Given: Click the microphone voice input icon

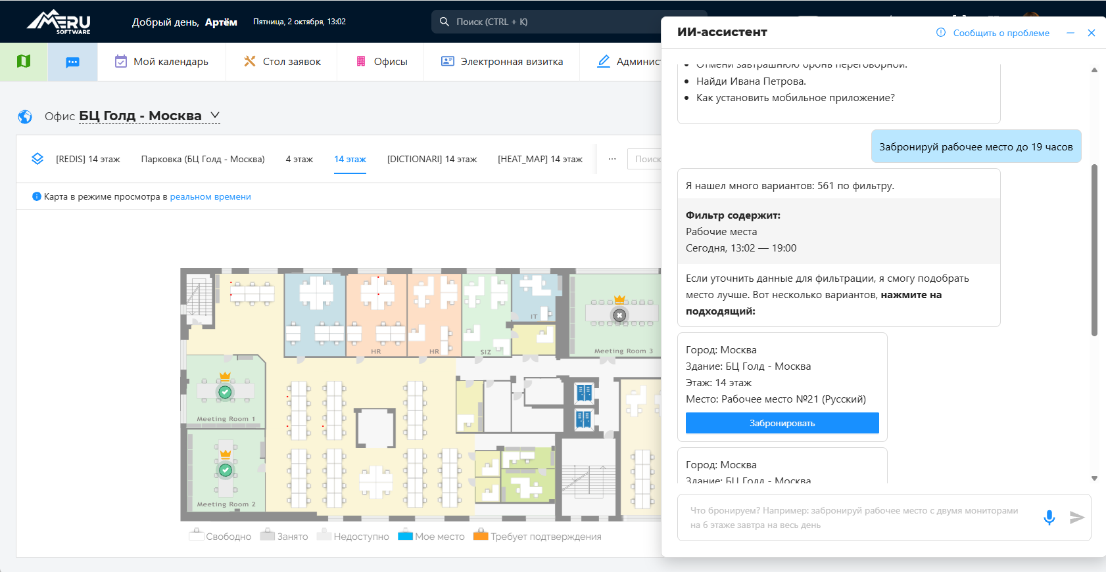Looking at the screenshot, I should pyautogui.click(x=1049, y=517).
